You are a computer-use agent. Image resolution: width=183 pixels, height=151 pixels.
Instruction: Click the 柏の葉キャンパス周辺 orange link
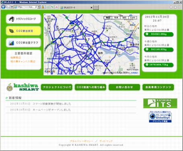point(23,62)
